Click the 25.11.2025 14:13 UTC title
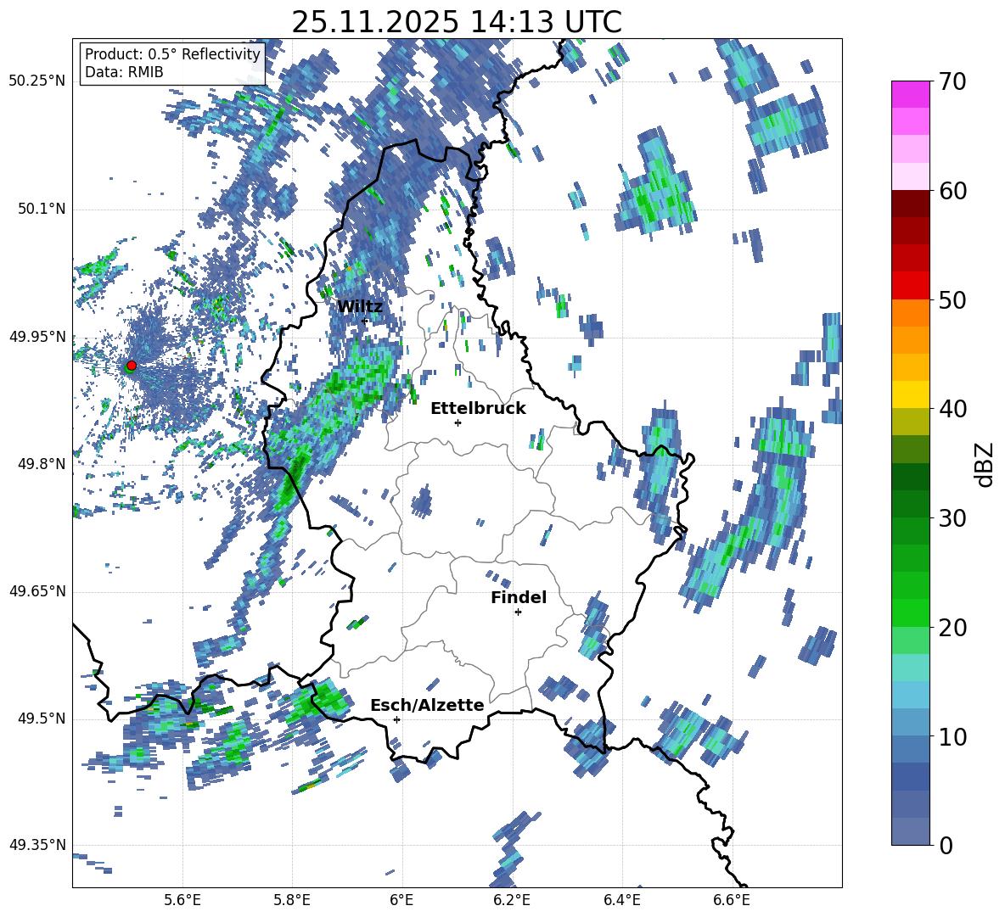 457,22
